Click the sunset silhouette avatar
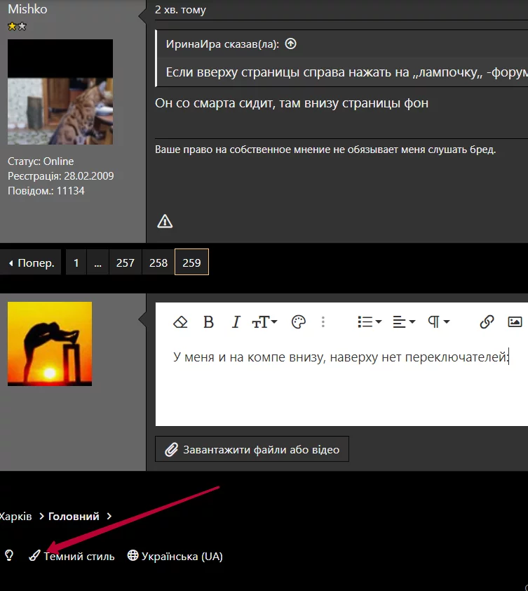528x591 pixels. [50, 344]
